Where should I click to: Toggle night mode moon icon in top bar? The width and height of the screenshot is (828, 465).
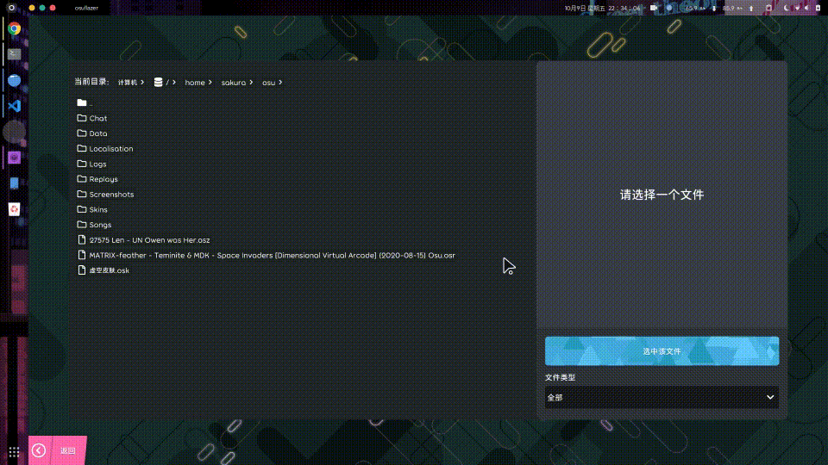[787, 8]
